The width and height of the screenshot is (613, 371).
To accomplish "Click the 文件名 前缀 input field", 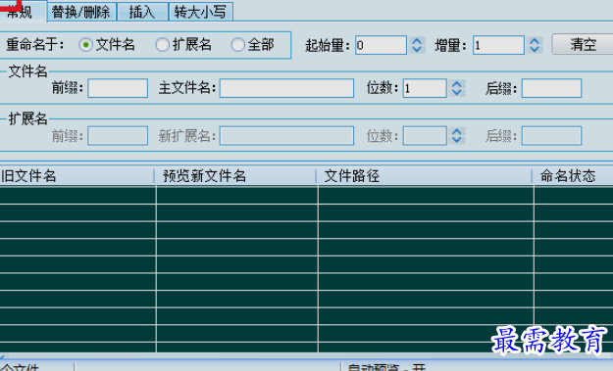I will click(118, 88).
